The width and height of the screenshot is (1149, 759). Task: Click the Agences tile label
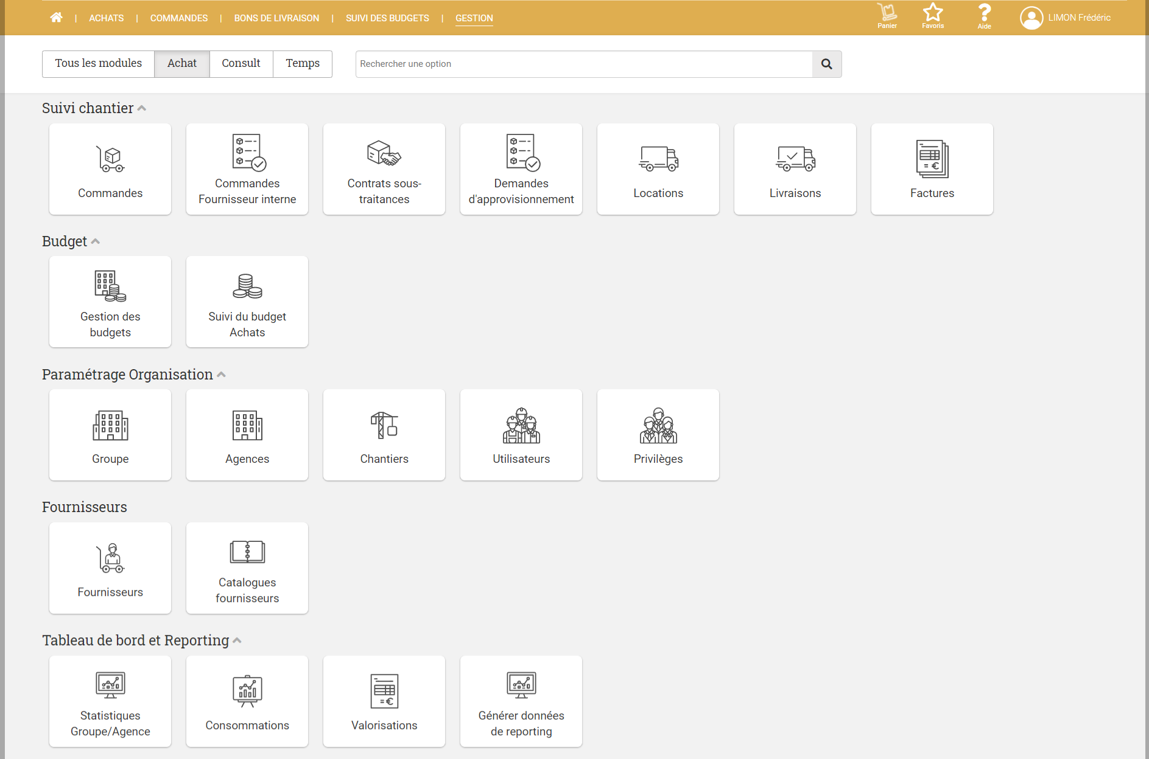247,459
